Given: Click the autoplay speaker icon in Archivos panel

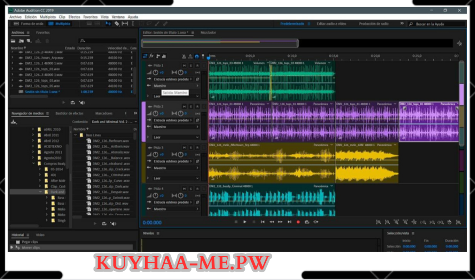Looking at the screenshot, I should point(82,103).
